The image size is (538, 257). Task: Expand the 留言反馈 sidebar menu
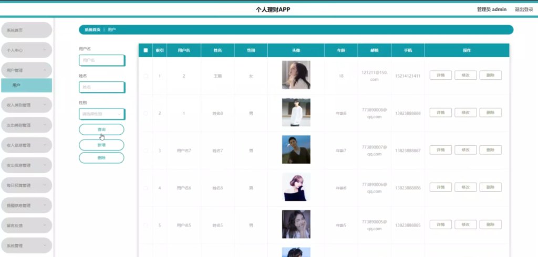point(26,226)
